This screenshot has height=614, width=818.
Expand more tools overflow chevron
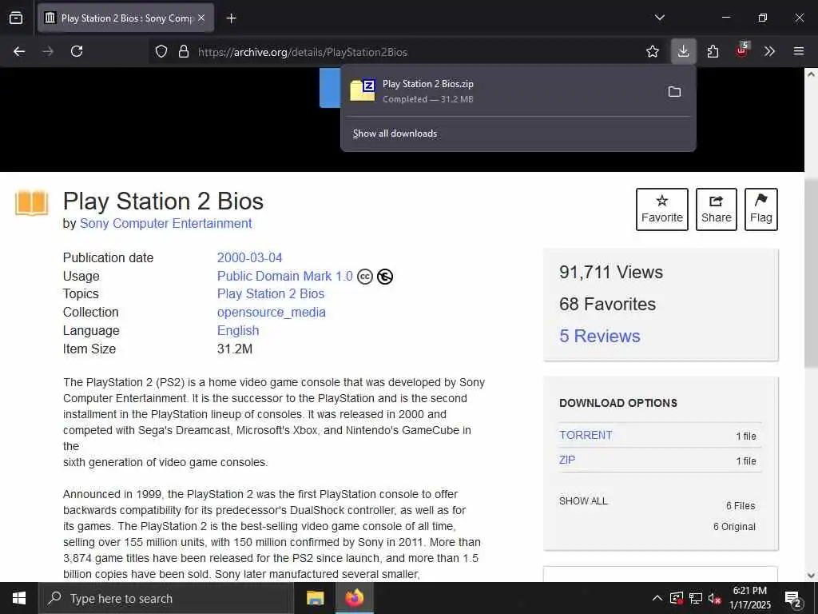coord(769,51)
